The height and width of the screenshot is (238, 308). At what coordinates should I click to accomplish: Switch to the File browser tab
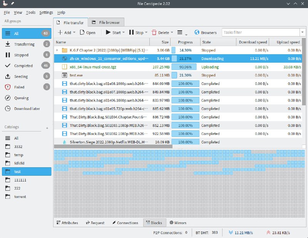pos(105,22)
